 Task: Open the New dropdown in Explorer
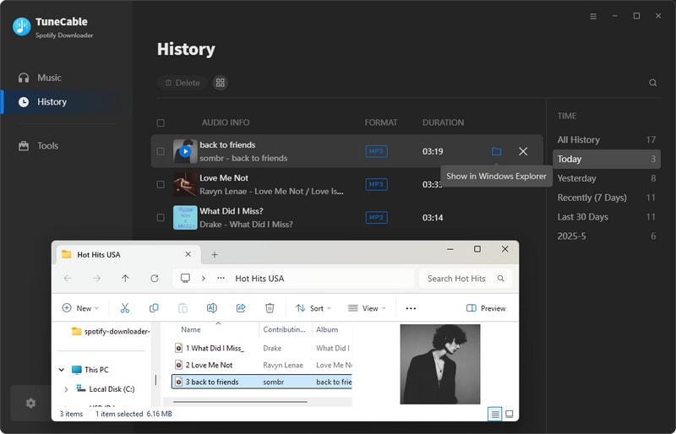[80, 308]
